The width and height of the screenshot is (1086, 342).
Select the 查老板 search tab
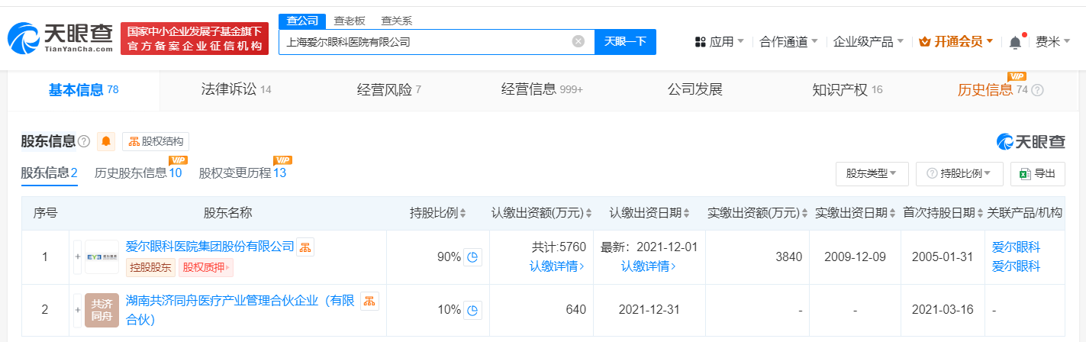[x=350, y=21]
